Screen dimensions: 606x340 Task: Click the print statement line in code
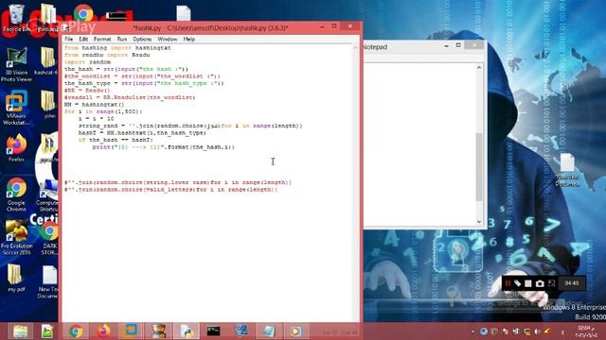(x=164, y=147)
